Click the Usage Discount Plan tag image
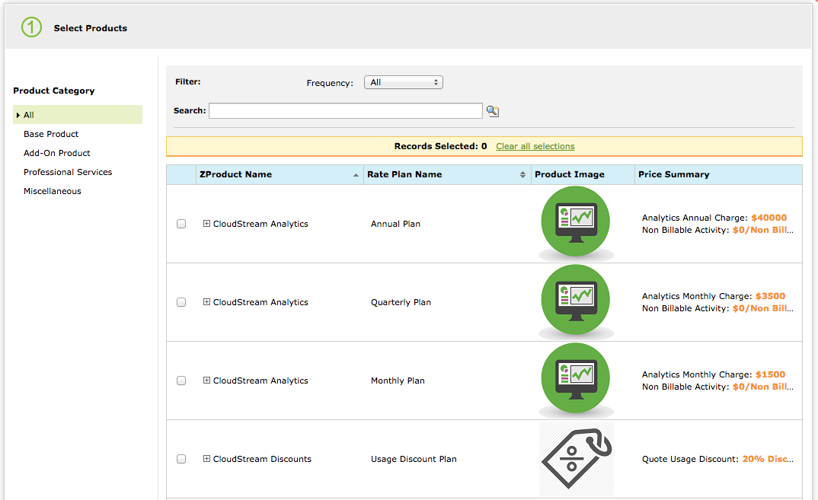 576,459
